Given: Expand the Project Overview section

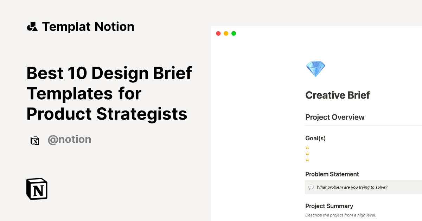Looking at the screenshot, I should click(335, 117).
